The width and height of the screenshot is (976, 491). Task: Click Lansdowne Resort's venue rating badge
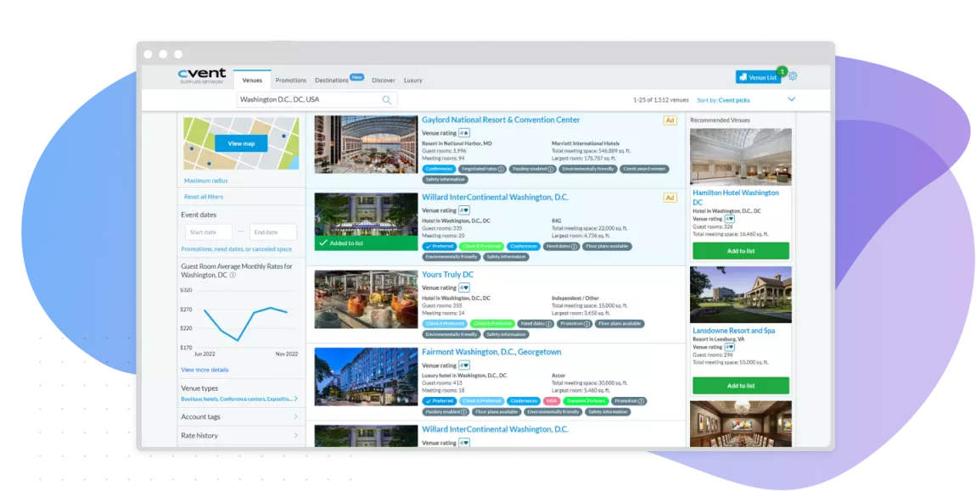point(730,347)
